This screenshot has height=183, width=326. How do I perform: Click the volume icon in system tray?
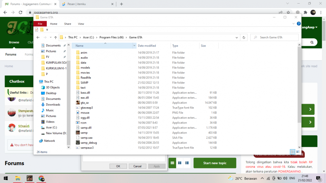click(285, 178)
